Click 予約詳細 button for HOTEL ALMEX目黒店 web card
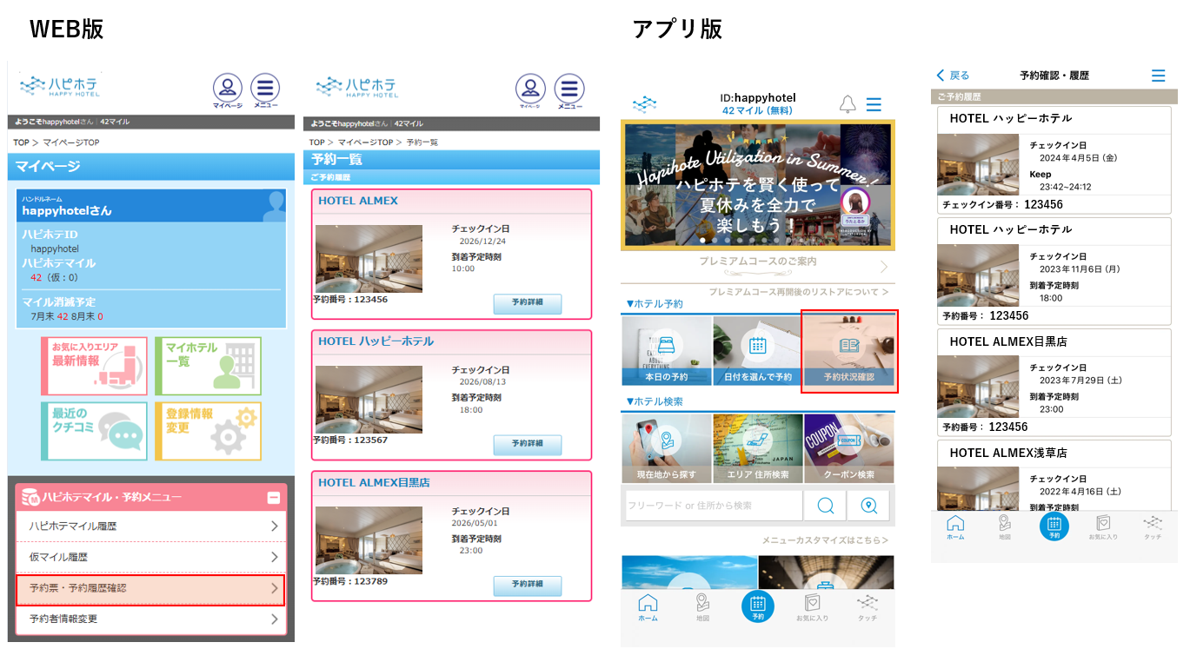This screenshot has width=1190, height=649. 528,586
